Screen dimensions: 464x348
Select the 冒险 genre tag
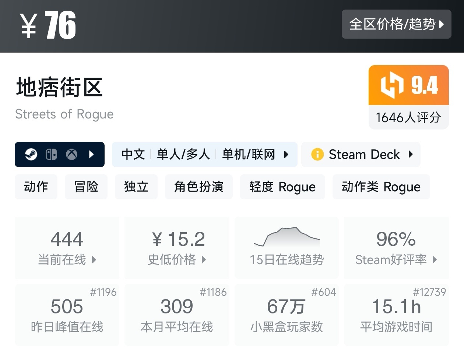tap(86, 187)
